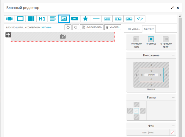Set alignment to по центру

151,39
